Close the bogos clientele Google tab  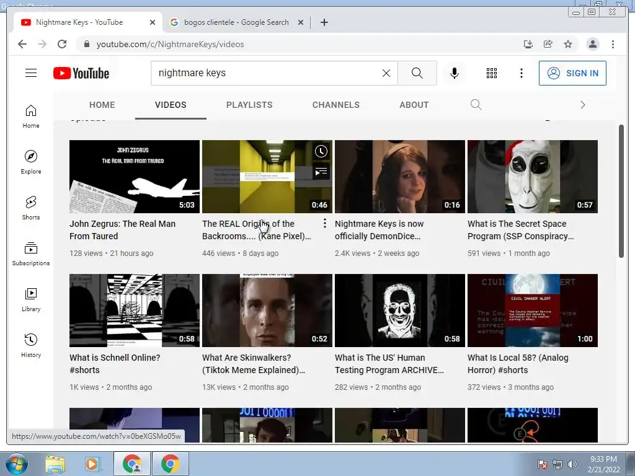301,22
